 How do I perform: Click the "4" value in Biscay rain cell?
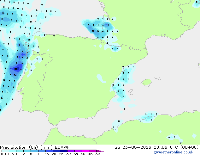89,25
